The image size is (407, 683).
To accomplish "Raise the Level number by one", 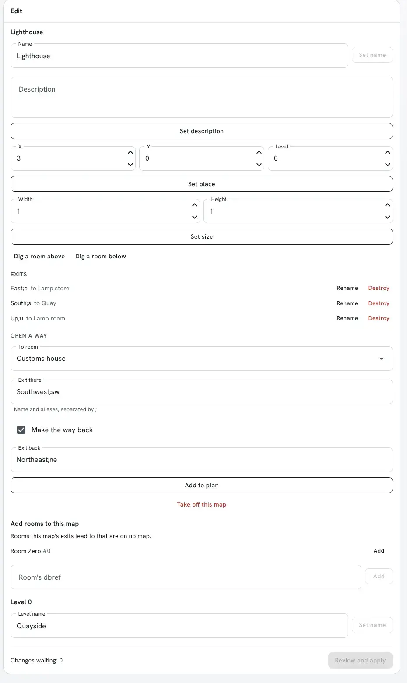I will [x=388, y=152].
